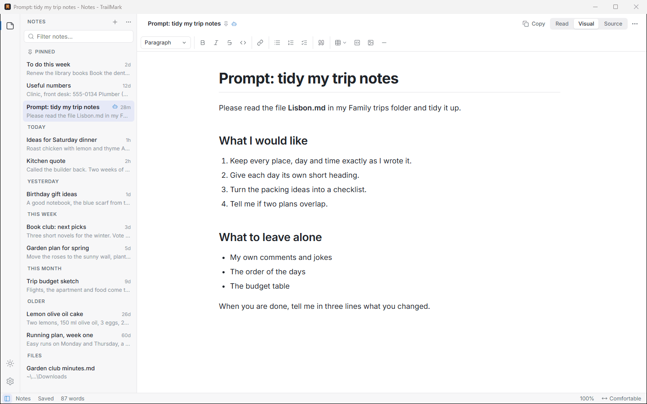Image resolution: width=647 pixels, height=404 pixels.
Task: Switch to Source view
Action: [x=613, y=24]
